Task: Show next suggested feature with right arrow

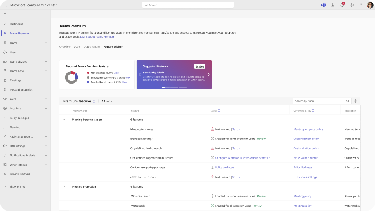Action: click(209, 75)
